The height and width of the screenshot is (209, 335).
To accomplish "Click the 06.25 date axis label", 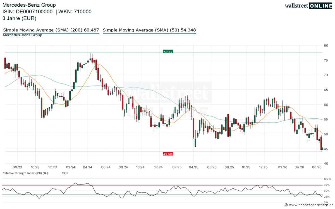I will (211, 167).
